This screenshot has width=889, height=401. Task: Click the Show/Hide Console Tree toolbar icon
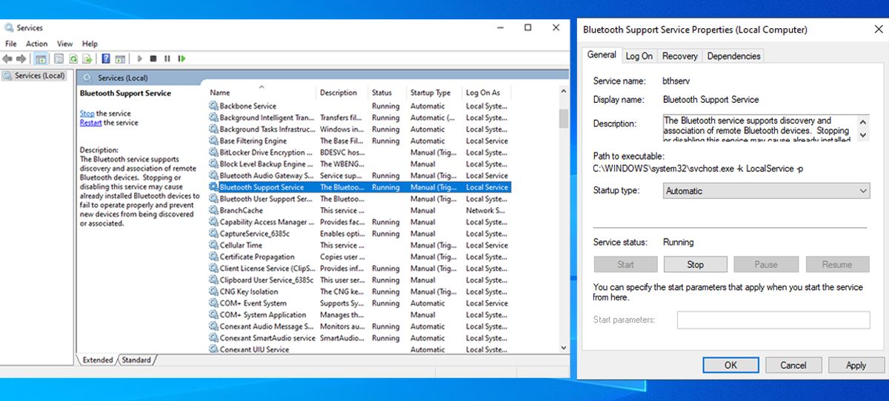tap(41, 58)
